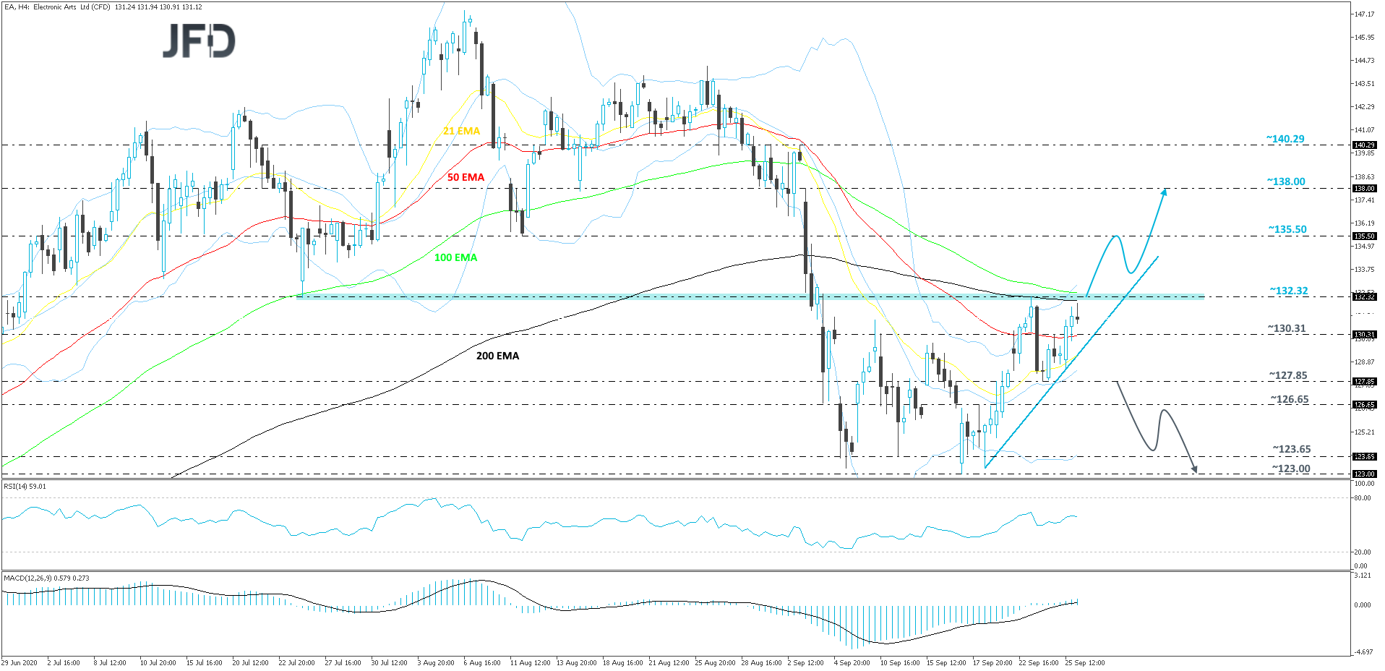The width and height of the screenshot is (1385, 671).
Task: Click the 132.32 price tag on the axis
Action: pos(1364,296)
